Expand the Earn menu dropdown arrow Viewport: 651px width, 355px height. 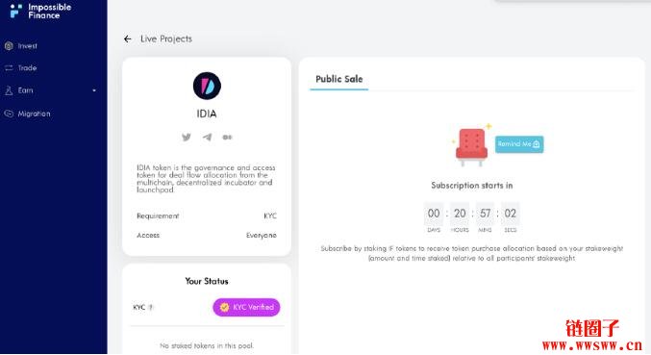click(x=94, y=90)
